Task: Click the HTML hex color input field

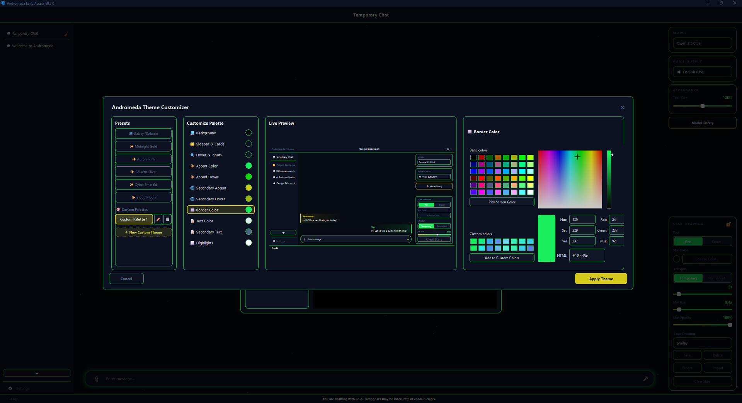Action: pyautogui.click(x=587, y=256)
